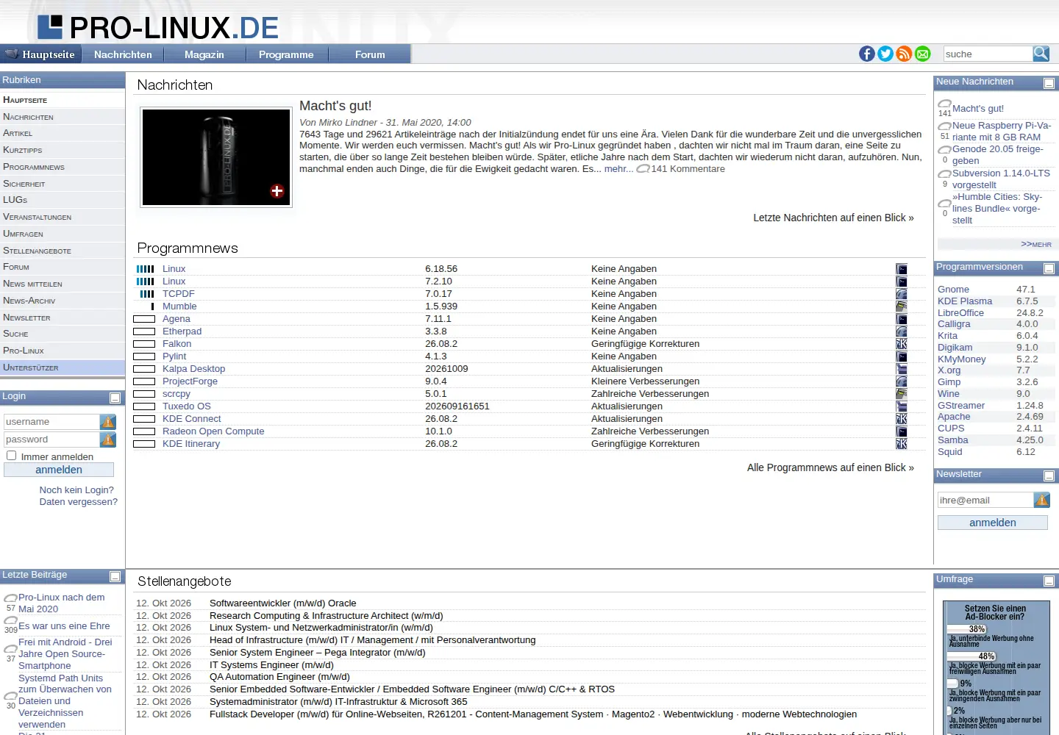Open the Macht's gut! article thumbnail
This screenshot has height=735, width=1059.
tap(216, 157)
